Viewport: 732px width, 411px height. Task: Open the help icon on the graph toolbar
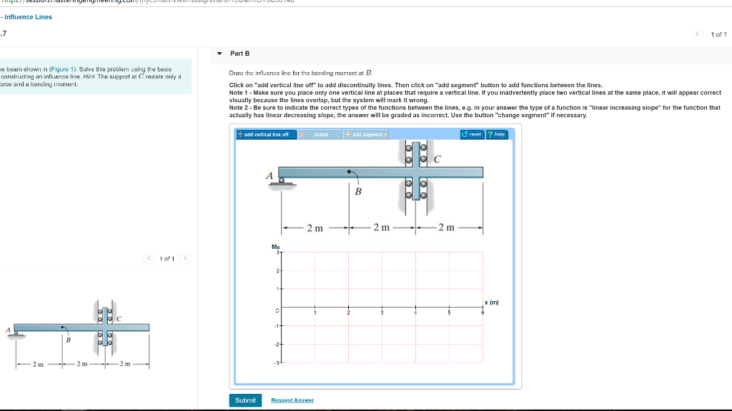pos(489,134)
